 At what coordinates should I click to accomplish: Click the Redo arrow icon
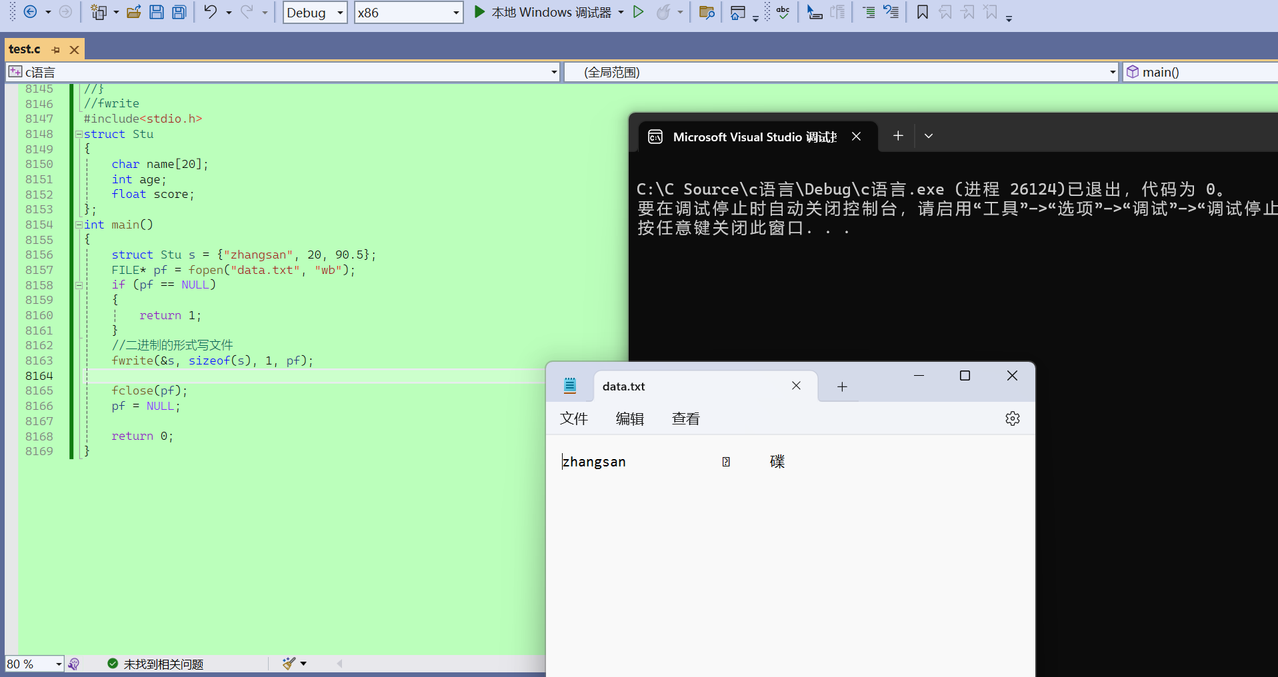pos(247,12)
